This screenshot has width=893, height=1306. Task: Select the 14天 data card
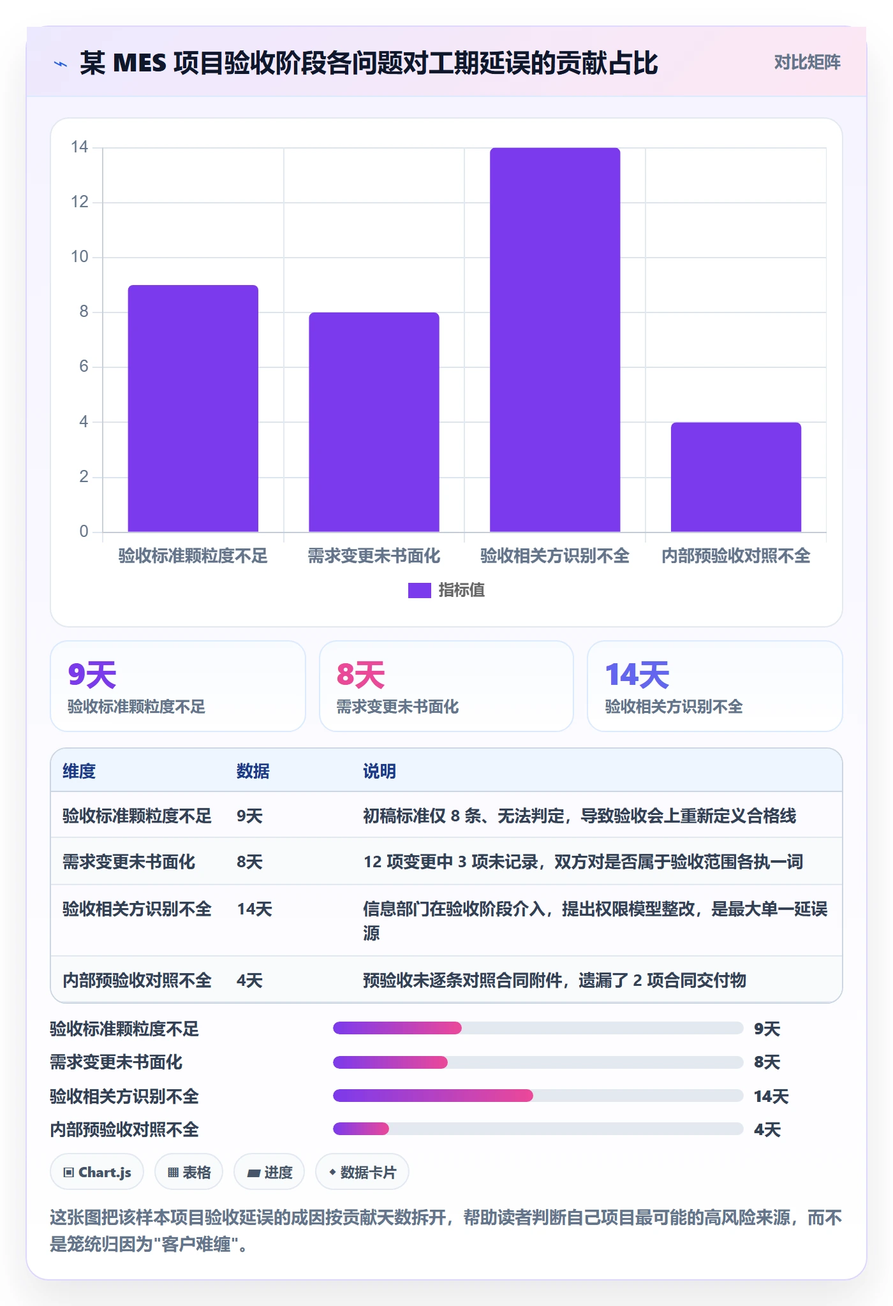pos(715,686)
